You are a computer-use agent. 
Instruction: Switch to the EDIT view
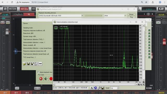(24, 9)
